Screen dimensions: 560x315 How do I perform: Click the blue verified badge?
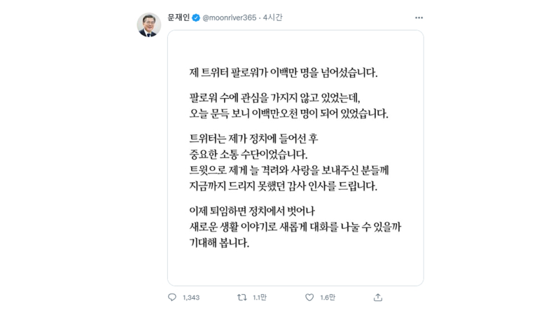click(197, 17)
